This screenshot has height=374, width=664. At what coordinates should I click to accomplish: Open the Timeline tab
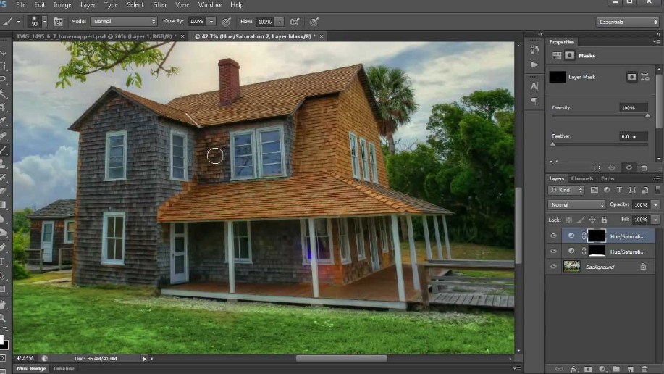tap(64, 368)
